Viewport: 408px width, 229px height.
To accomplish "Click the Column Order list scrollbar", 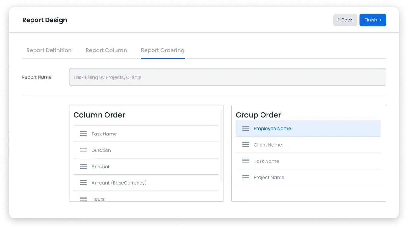I will click(x=222, y=146).
